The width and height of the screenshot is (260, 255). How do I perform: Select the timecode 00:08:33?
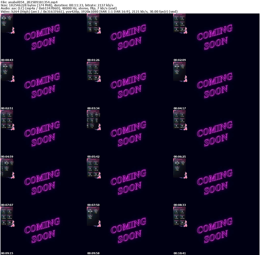coord(180,205)
